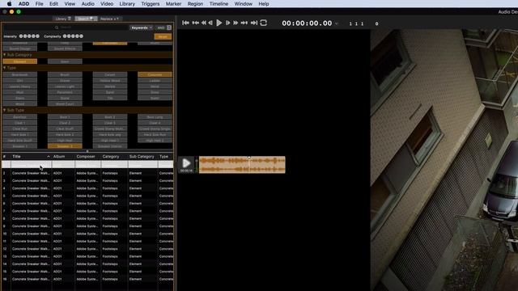
Task: Click the step-back frame icon
Action: pos(210,23)
